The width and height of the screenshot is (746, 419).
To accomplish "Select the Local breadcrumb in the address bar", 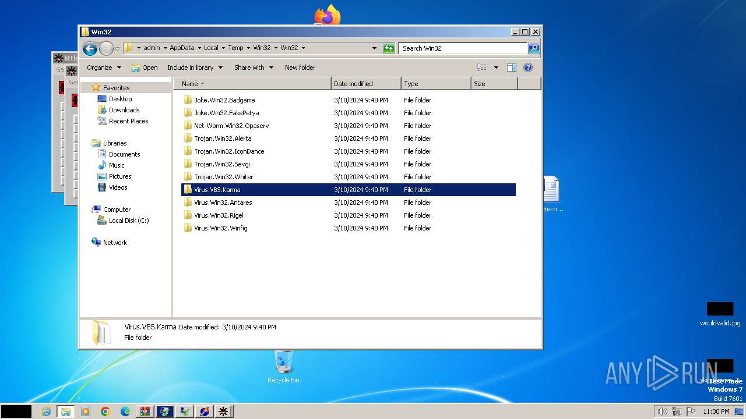I will 211,48.
